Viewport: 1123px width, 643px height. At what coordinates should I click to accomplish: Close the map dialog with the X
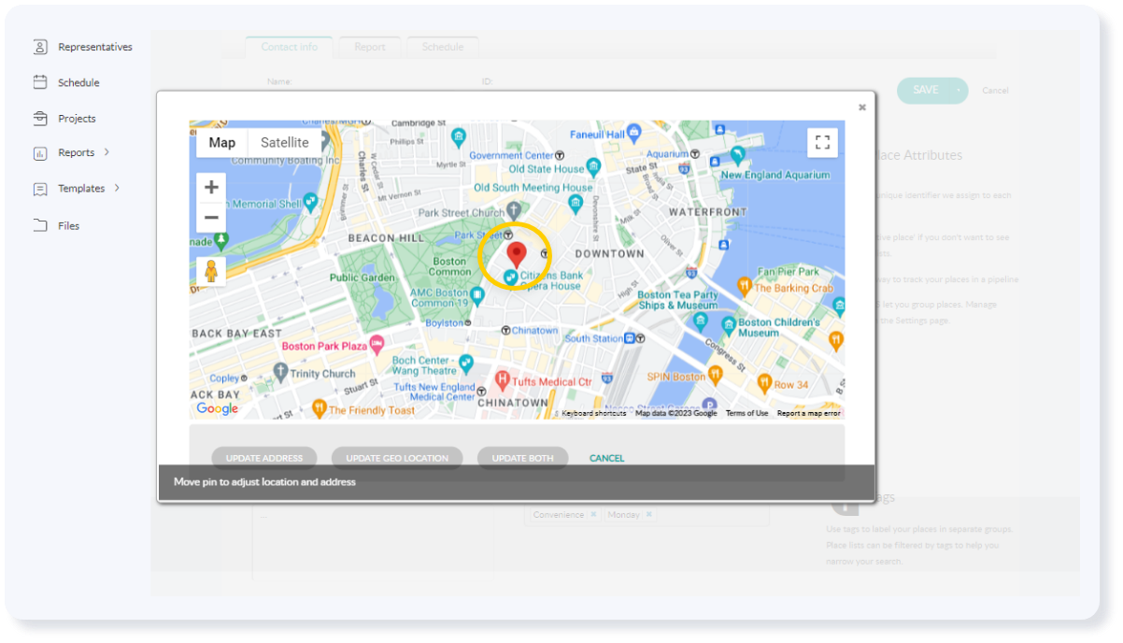pos(862,107)
